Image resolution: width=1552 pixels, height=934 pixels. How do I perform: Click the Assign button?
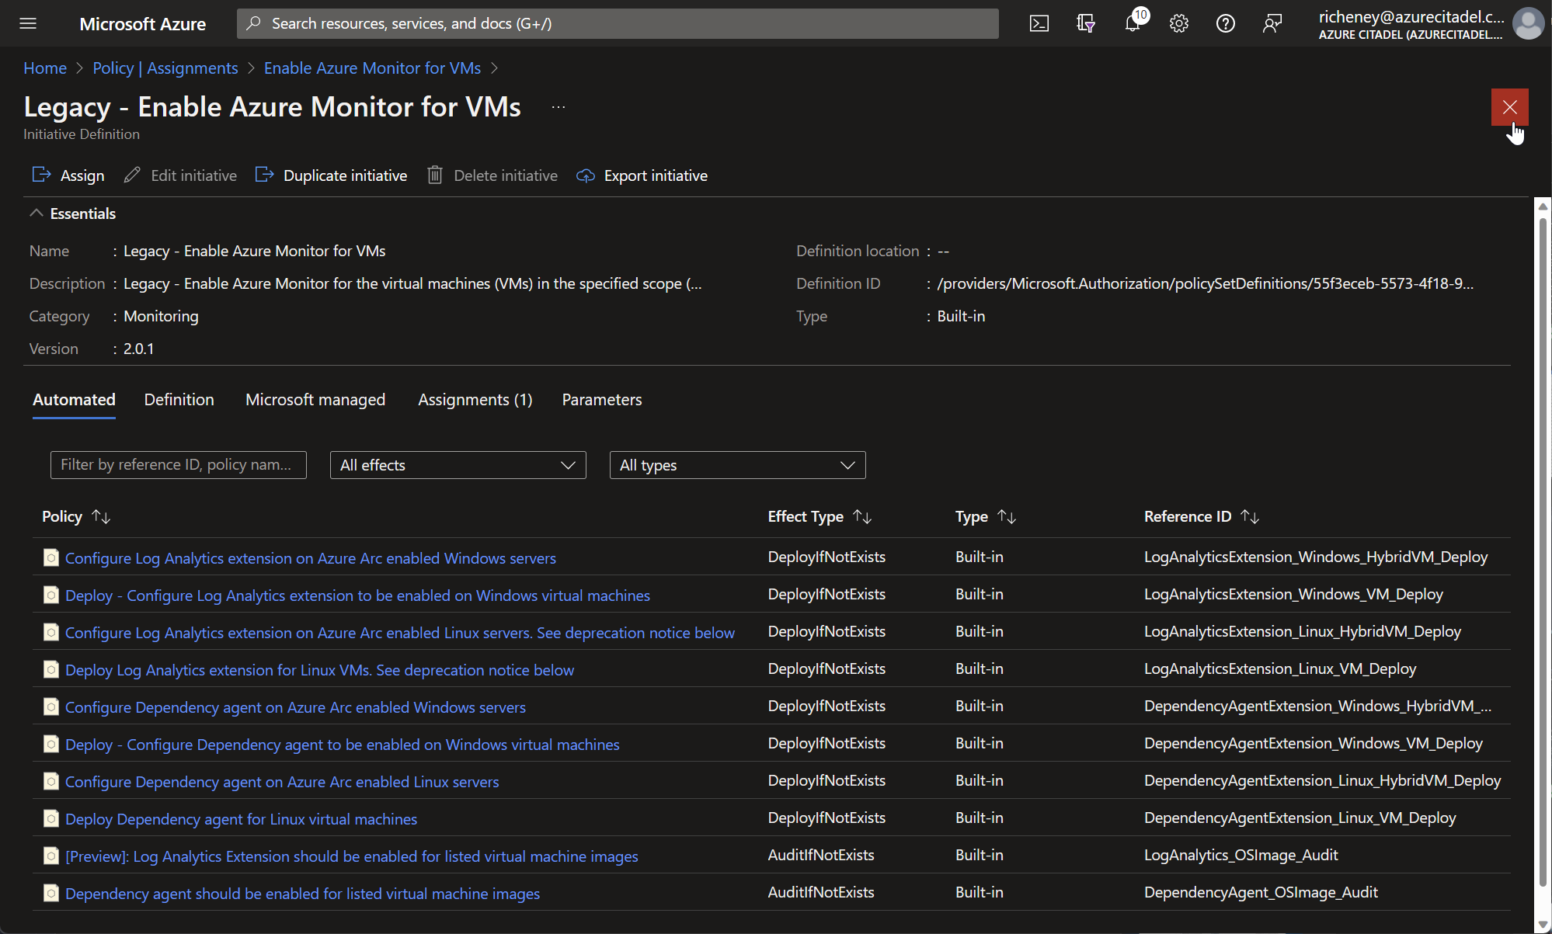tap(68, 175)
